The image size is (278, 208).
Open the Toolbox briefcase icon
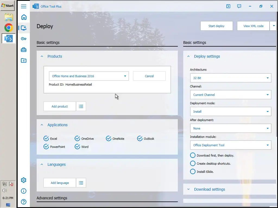[24, 50]
